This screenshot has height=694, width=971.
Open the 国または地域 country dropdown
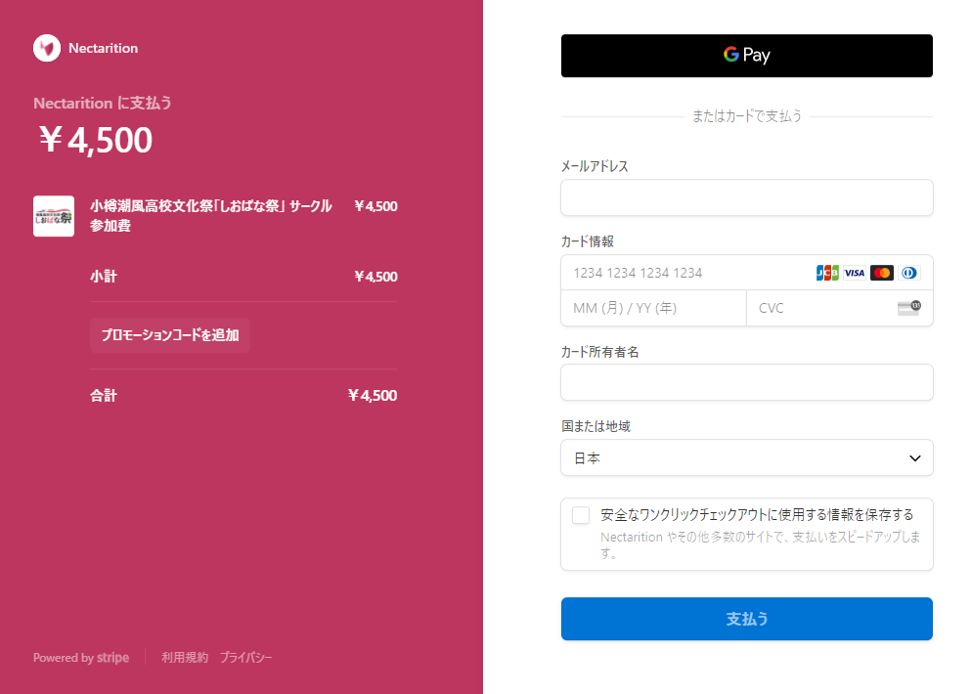746,457
